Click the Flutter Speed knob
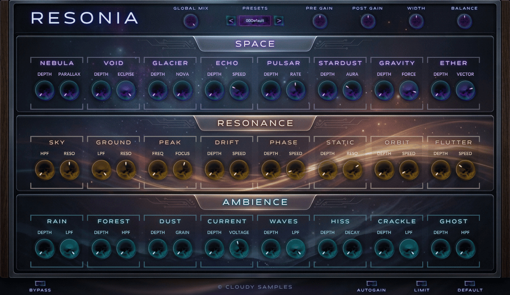 coord(465,169)
